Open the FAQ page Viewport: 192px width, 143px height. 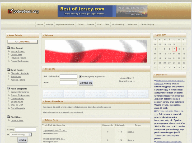pos(107,24)
